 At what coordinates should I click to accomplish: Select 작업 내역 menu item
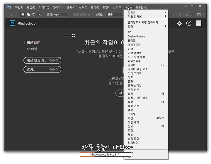[x=146, y=122]
